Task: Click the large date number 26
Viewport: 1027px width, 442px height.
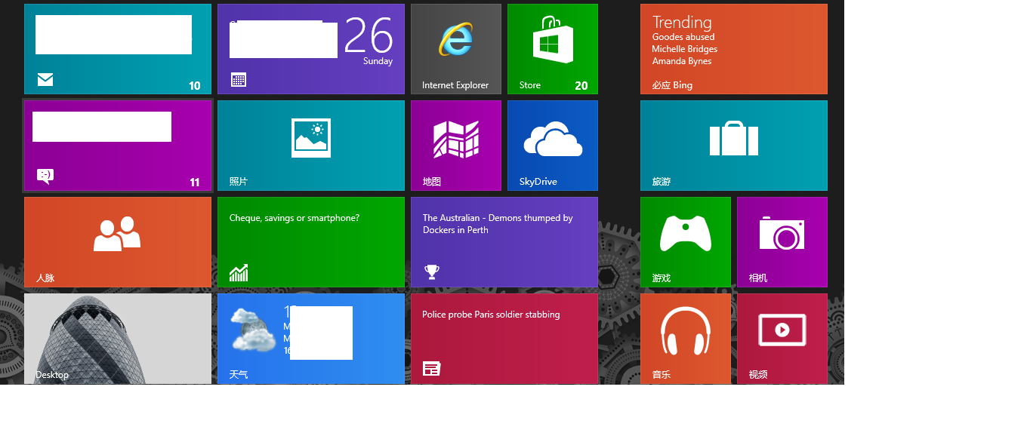Action: [x=369, y=35]
